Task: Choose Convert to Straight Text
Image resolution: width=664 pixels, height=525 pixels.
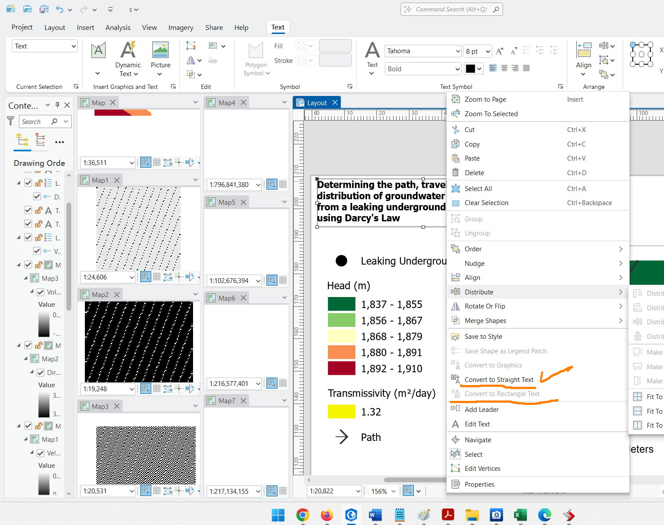Action: coord(499,379)
